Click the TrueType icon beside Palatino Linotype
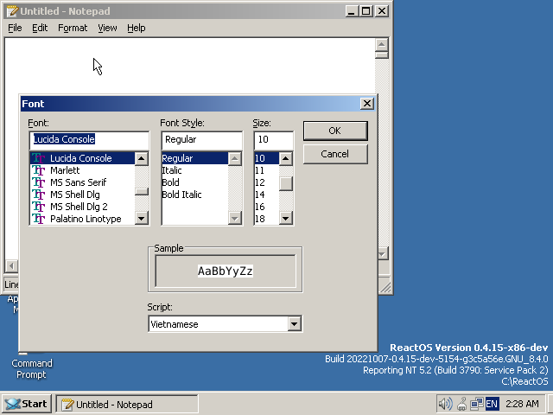This screenshot has width=553, height=415. coord(38,219)
